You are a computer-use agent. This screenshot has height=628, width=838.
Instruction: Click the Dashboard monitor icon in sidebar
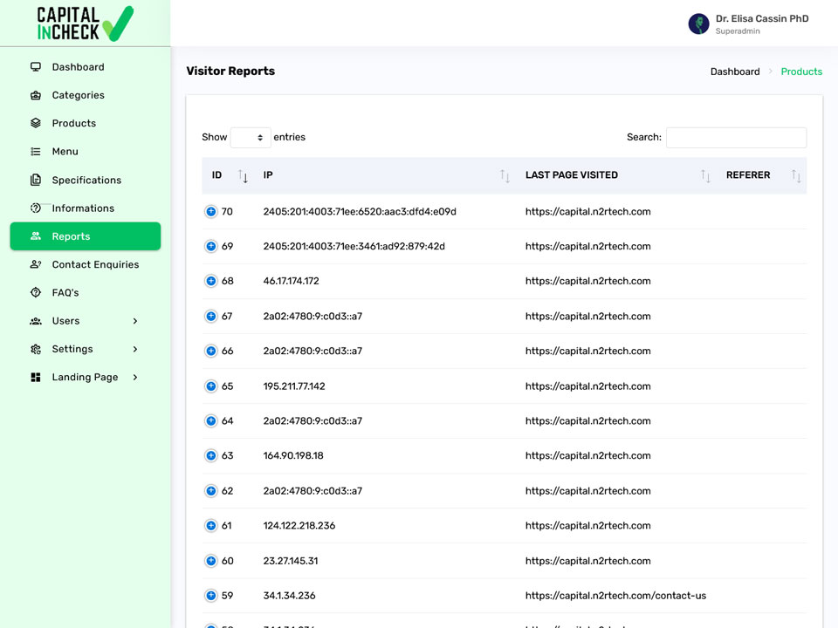click(x=36, y=67)
